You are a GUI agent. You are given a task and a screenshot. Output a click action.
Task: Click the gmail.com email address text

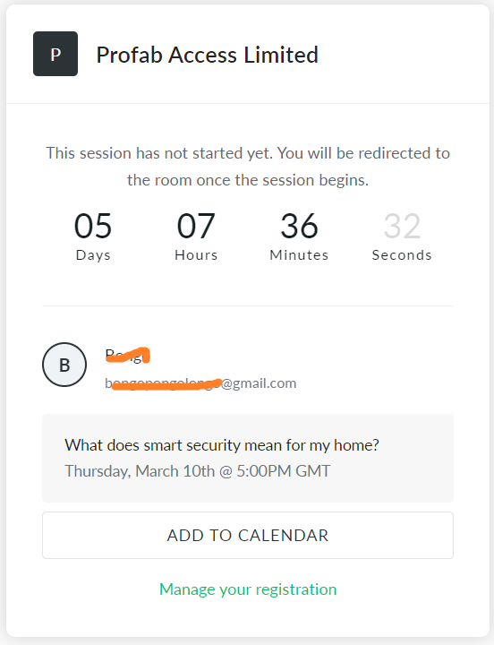200,383
